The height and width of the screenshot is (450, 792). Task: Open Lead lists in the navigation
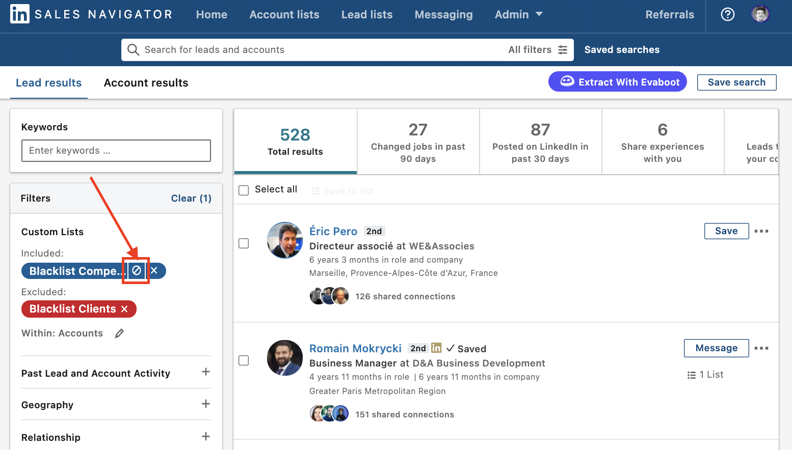[367, 15]
